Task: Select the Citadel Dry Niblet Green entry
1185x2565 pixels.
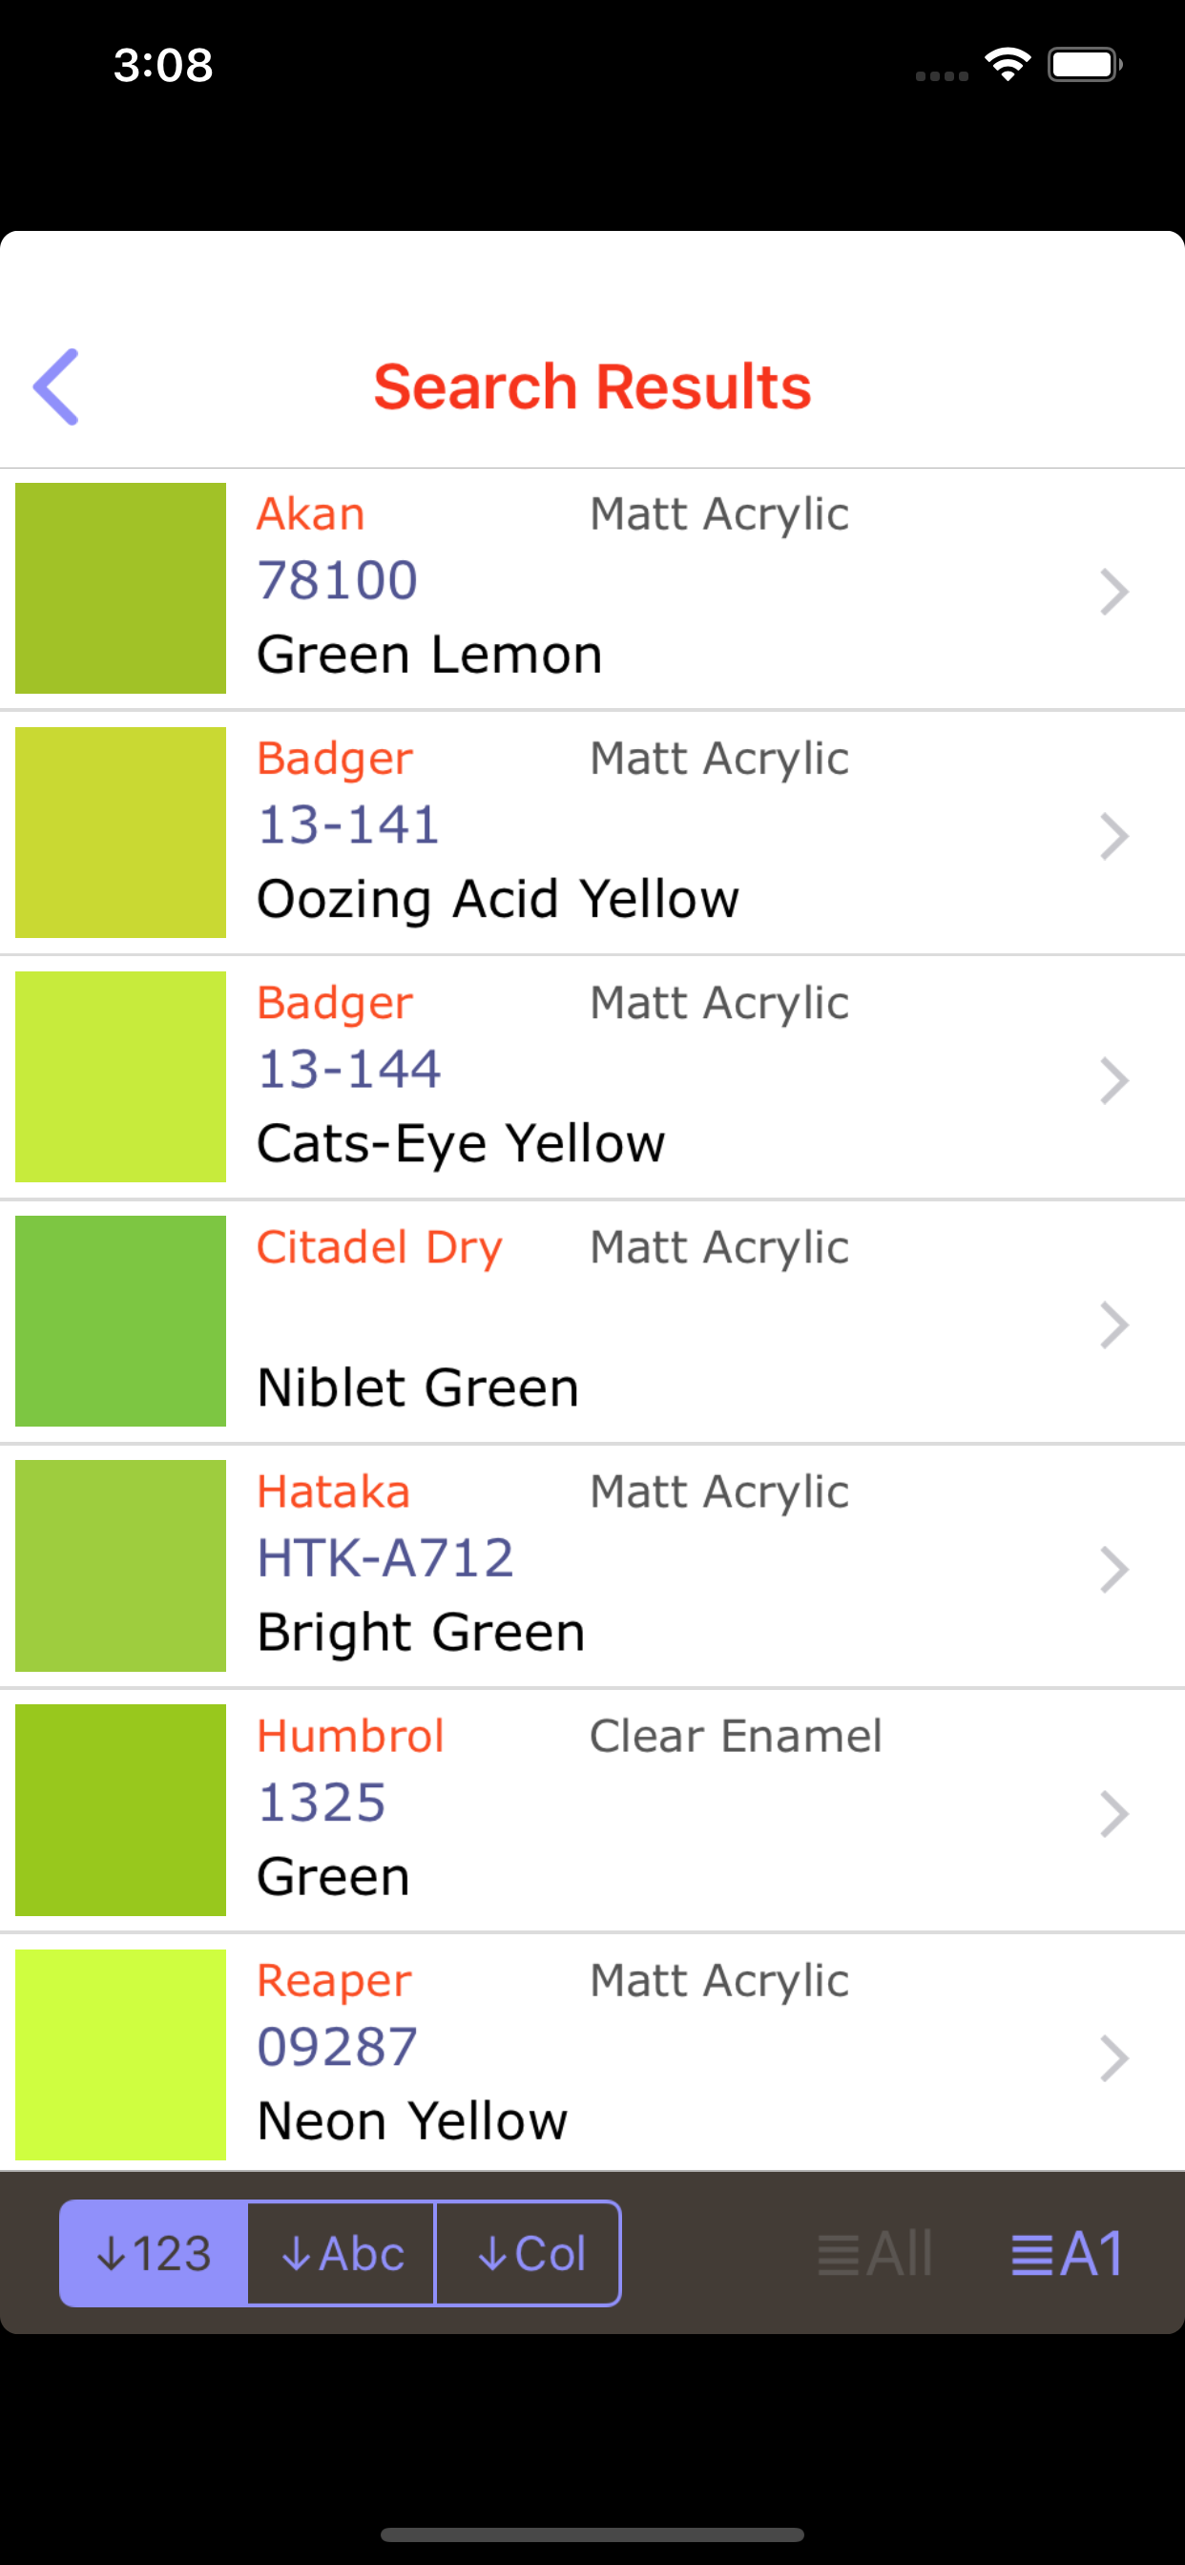Action: tap(592, 1322)
